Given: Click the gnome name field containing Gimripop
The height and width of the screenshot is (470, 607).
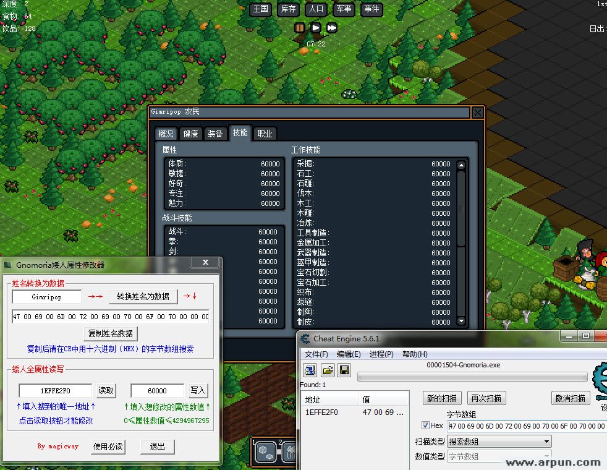Looking at the screenshot, I should click(47, 297).
